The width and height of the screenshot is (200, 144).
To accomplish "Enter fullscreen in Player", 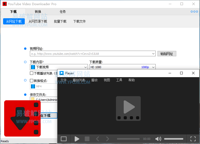I will [x=193, y=139].
